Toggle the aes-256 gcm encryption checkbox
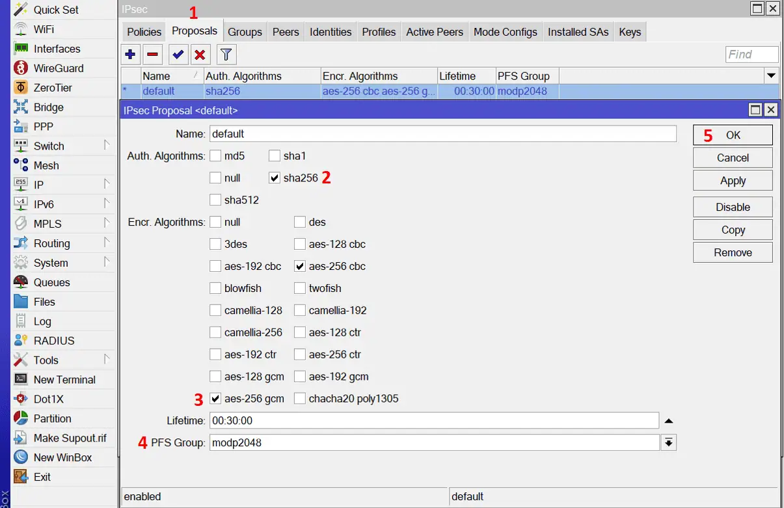This screenshot has height=508, width=784. pos(215,399)
